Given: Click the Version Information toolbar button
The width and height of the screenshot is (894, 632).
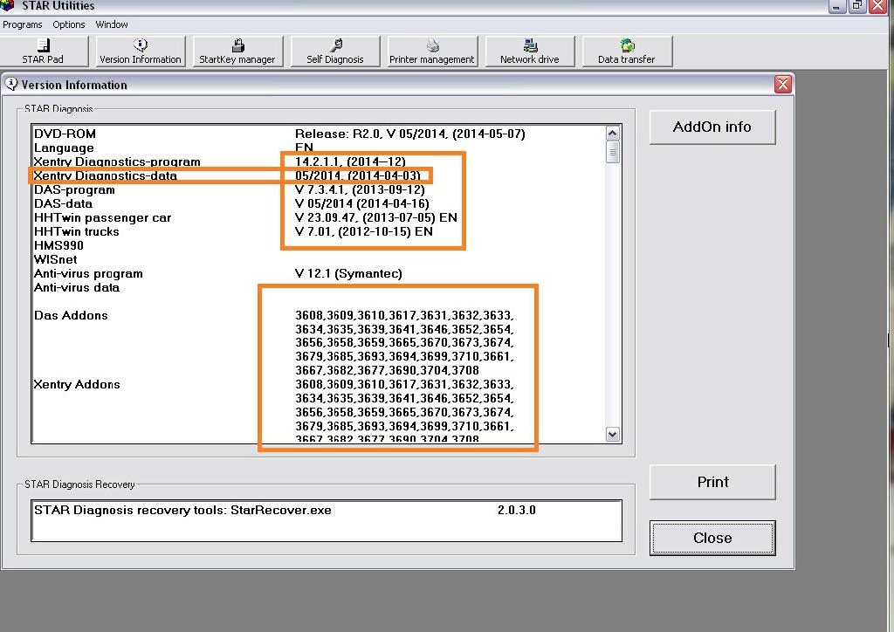Looking at the screenshot, I should coord(141,52).
